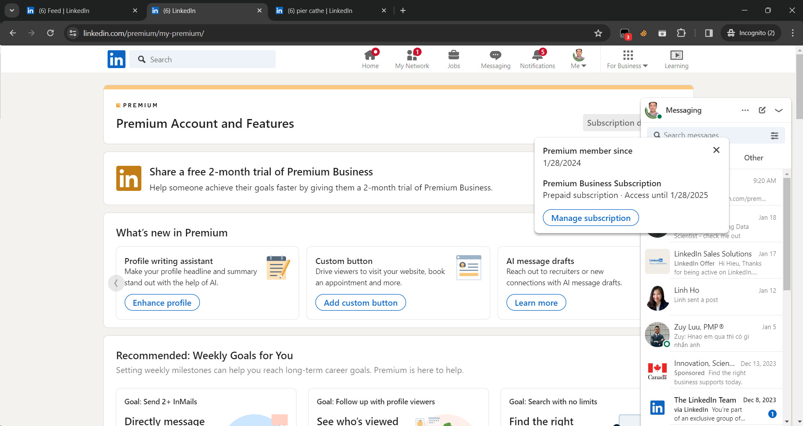The width and height of the screenshot is (803, 426).
Task: Close the Premium member popup
Action: (716, 150)
